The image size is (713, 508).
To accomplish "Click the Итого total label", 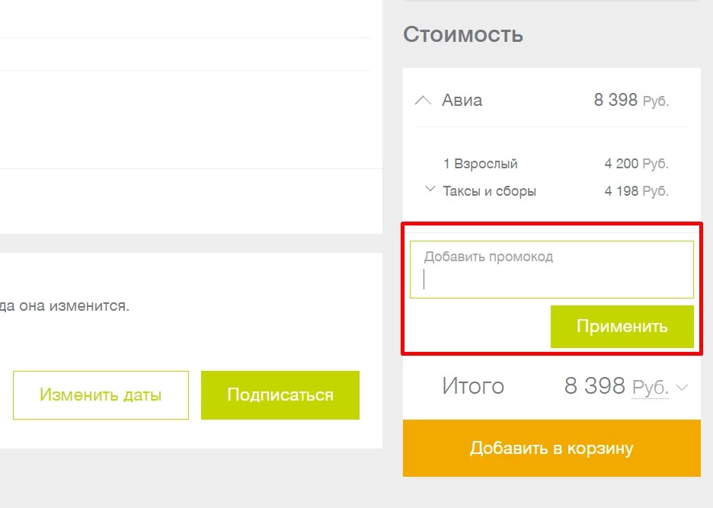I will click(x=473, y=386).
